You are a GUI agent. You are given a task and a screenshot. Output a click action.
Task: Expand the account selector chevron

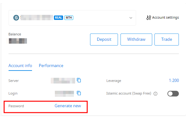tap(131, 18)
